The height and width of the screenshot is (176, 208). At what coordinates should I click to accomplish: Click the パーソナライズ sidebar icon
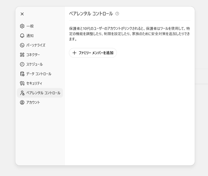[x=22, y=45]
